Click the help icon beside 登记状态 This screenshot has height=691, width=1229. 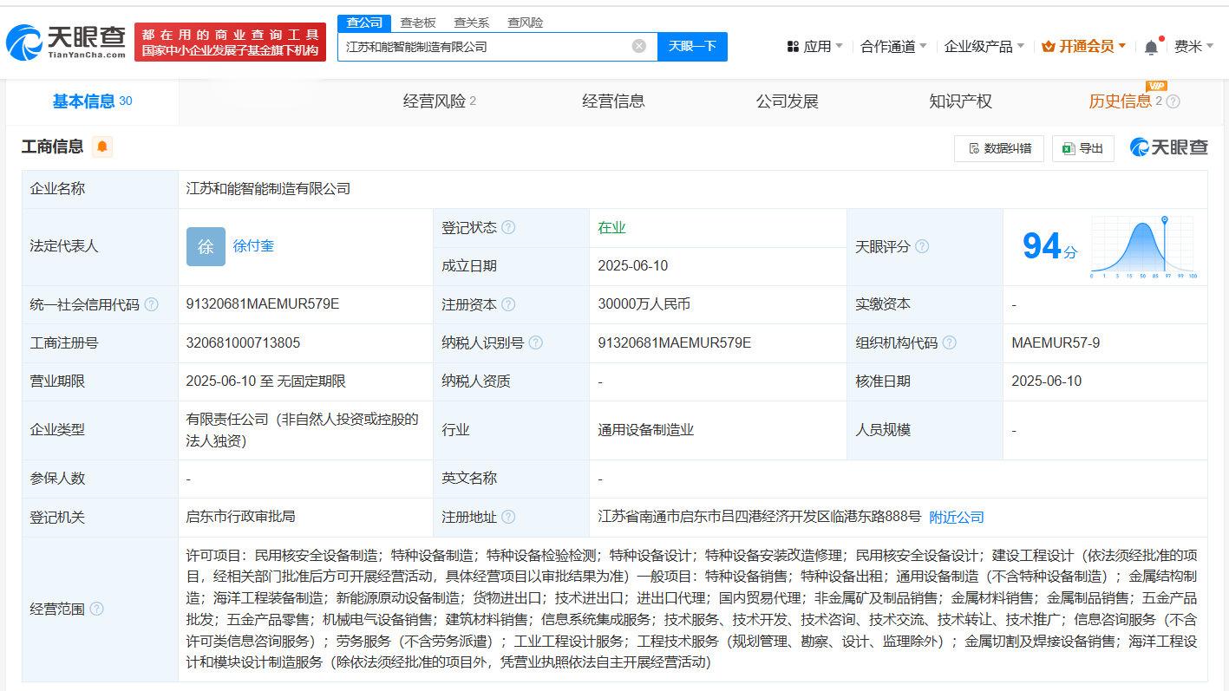(x=508, y=227)
